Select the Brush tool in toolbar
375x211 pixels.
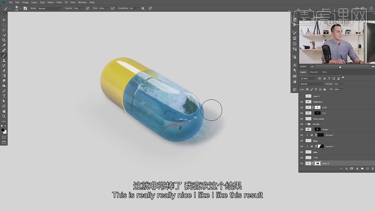click(x=4, y=56)
